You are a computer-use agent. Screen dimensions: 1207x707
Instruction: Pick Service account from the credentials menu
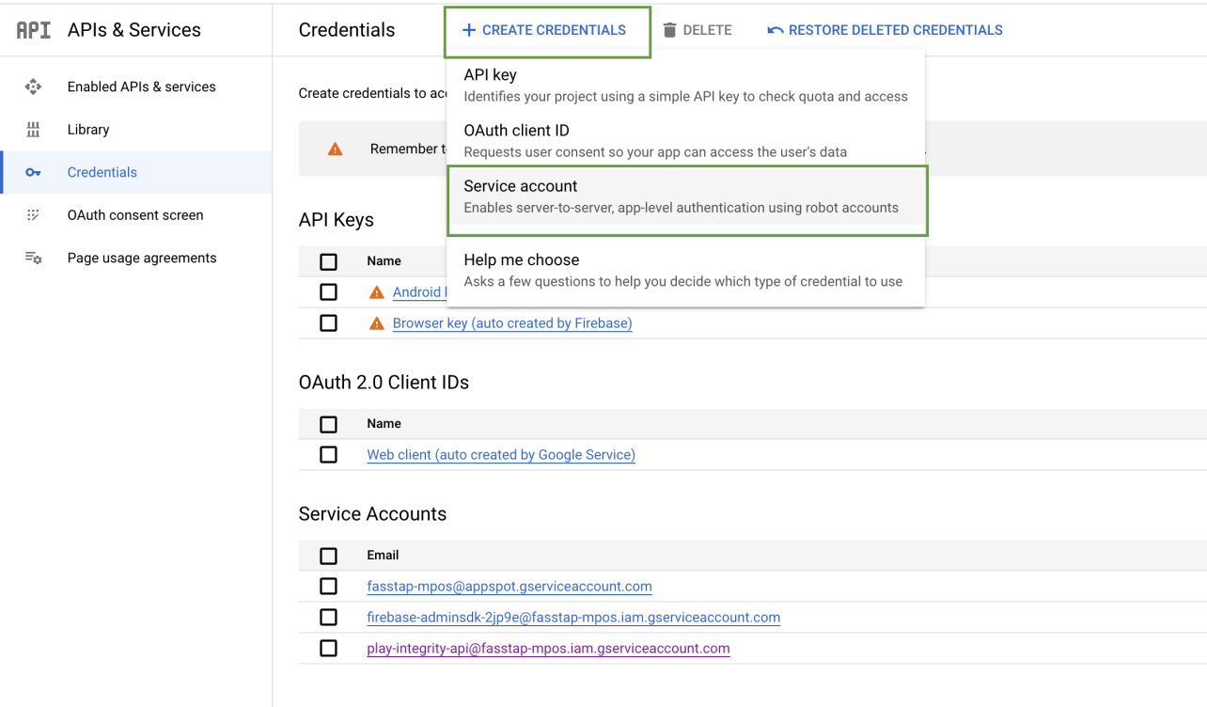(687, 196)
